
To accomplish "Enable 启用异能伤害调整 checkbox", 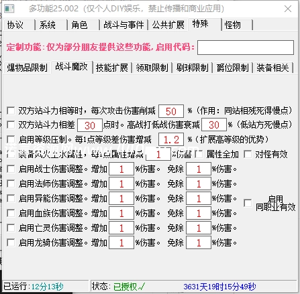I will (11, 198).
